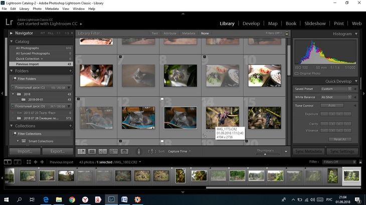Open Survey view icon
366x205 pixels.
click(x=113, y=151)
